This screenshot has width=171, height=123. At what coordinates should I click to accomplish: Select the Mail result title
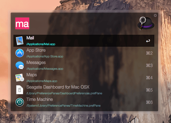30,38
